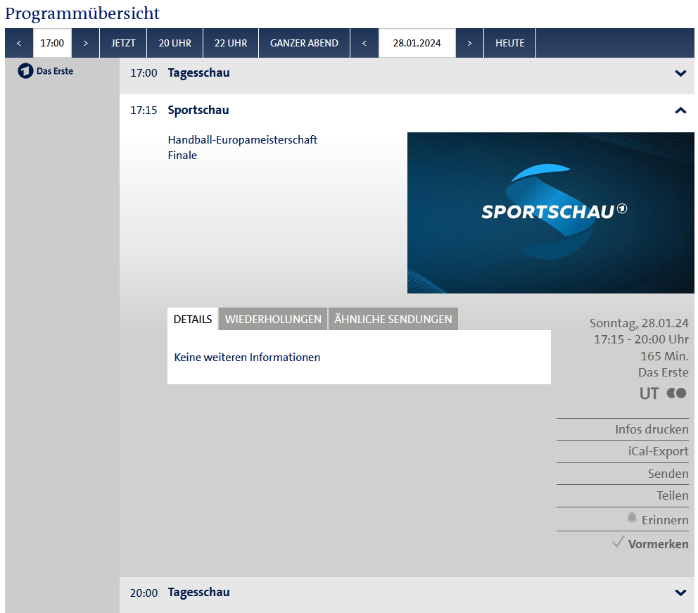Click the Sonntag, 28.01.24 date text

tap(639, 323)
